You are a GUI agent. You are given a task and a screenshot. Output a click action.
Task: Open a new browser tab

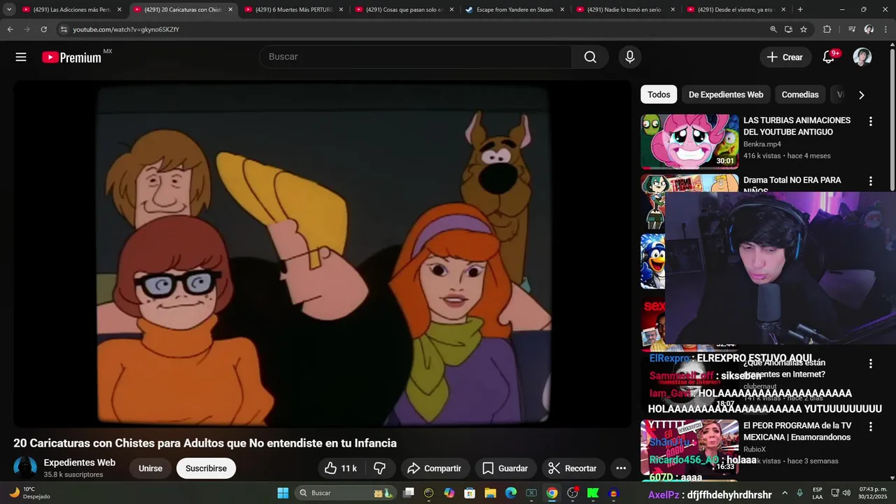800,10
